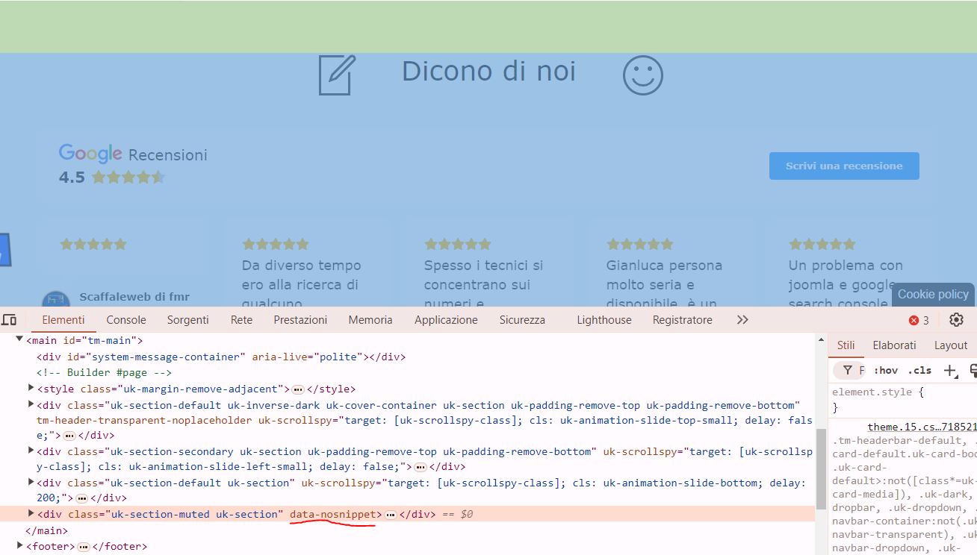Screen dimensions: 977x555
Task: Expand the <footer> element in the DOM tree
Action: (x=19, y=546)
